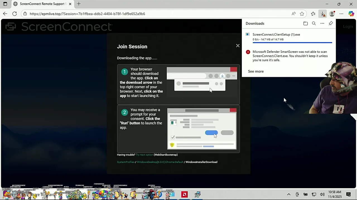Click the Join Session heading

click(132, 47)
